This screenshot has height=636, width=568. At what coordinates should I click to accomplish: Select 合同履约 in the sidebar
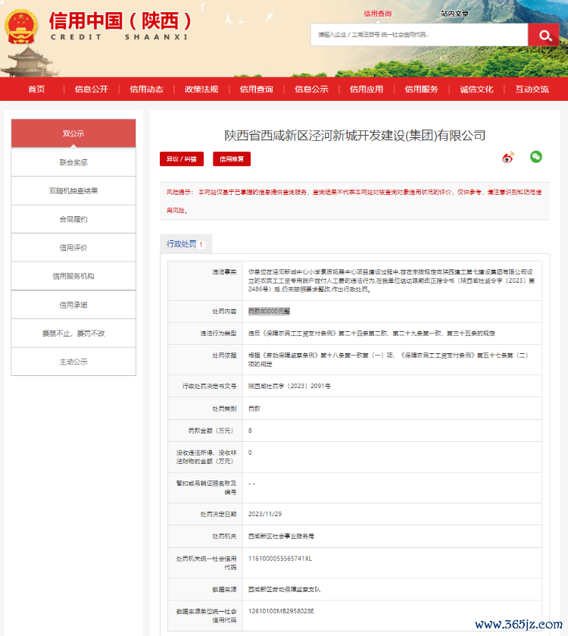coord(73,219)
